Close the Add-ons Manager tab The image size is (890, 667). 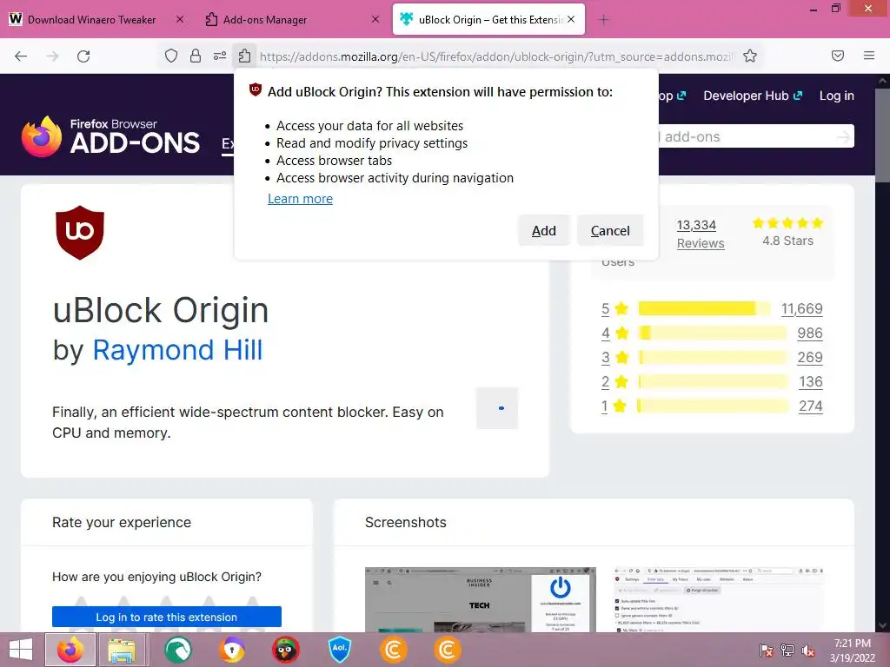(x=375, y=19)
